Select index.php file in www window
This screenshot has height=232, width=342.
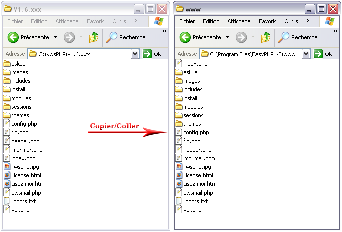pyautogui.click(x=192, y=64)
